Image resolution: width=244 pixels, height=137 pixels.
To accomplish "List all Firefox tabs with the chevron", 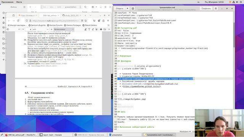I will [x=91, y=15].
